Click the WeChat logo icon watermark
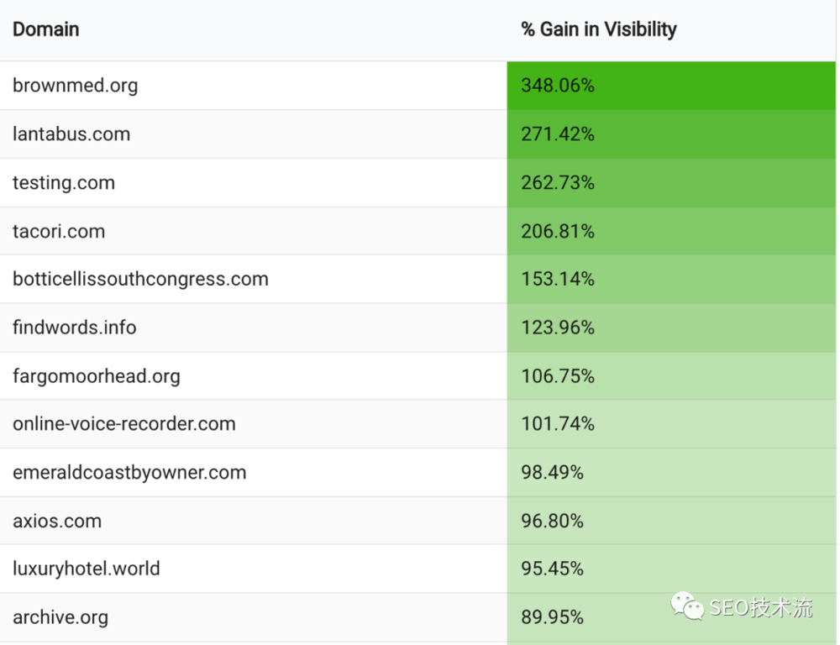Image resolution: width=840 pixels, height=645 pixels. click(687, 605)
